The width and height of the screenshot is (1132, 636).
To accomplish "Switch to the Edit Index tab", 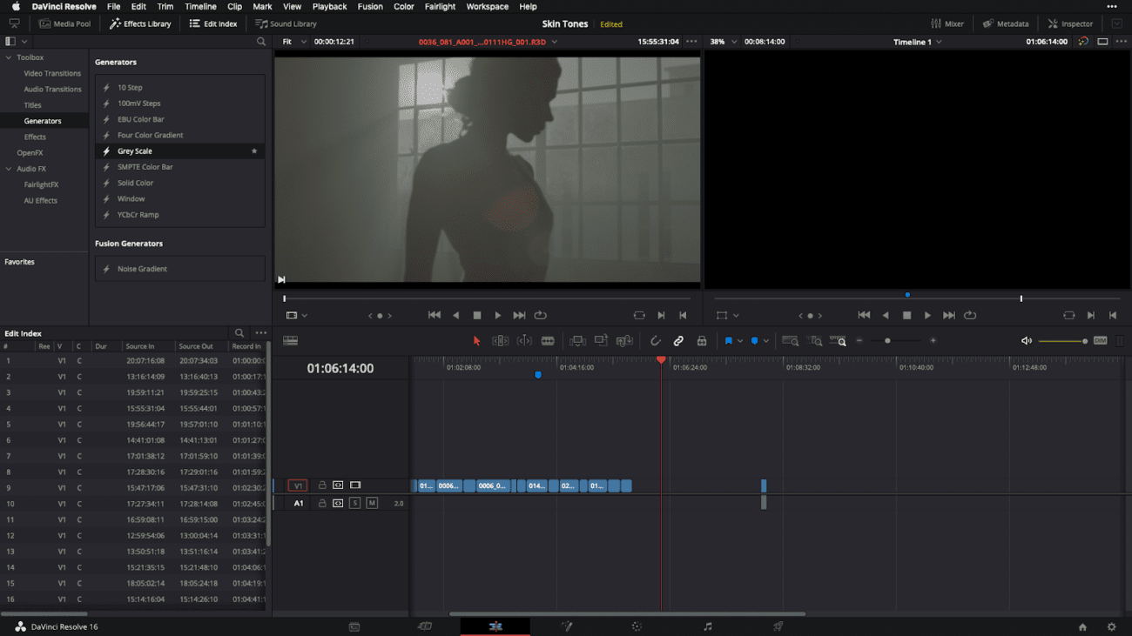I will tap(213, 23).
